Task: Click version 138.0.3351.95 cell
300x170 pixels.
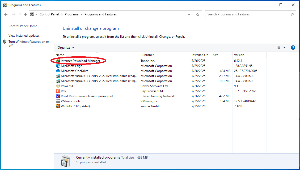Action: tap(243, 66)
